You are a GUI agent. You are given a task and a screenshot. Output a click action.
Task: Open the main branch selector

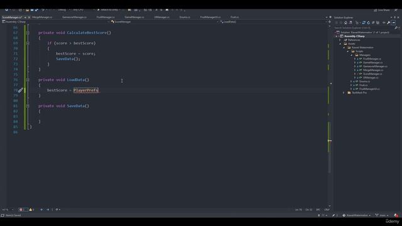pos(382,215)
